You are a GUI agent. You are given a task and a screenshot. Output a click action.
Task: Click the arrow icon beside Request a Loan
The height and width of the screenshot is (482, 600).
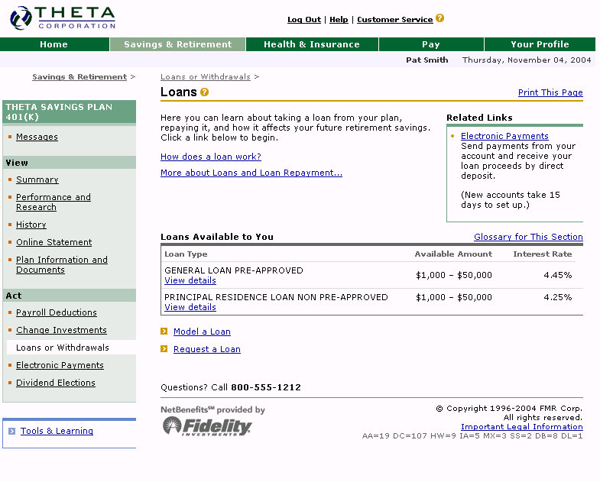(164, 349)
